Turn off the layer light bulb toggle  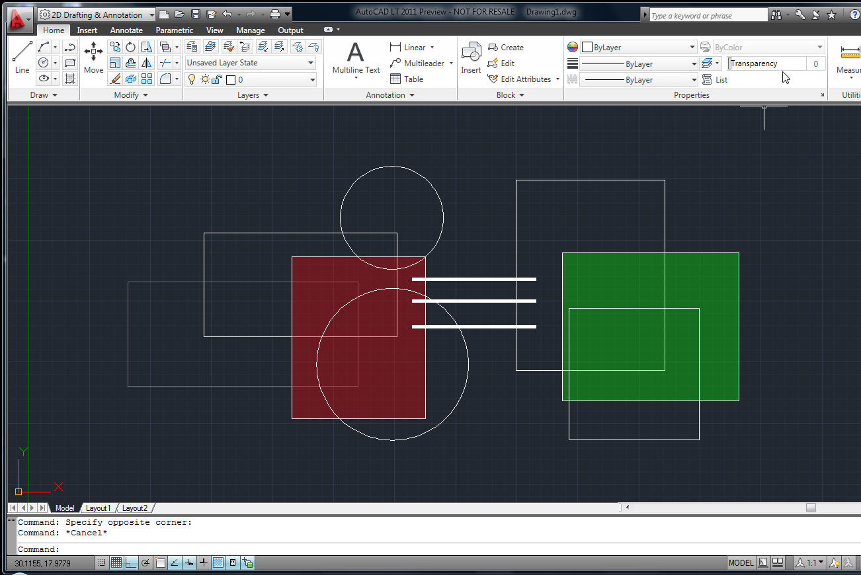(191, 79)
